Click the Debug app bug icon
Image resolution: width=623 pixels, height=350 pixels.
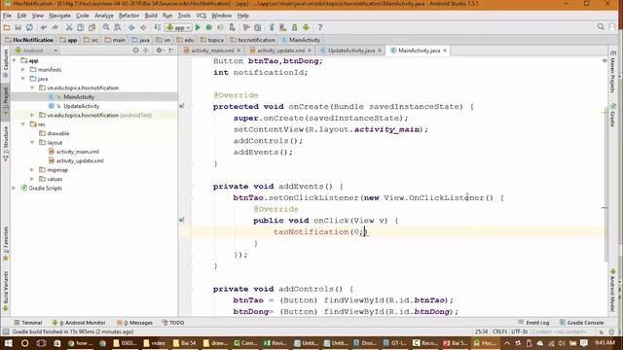[x=209, y=27]
